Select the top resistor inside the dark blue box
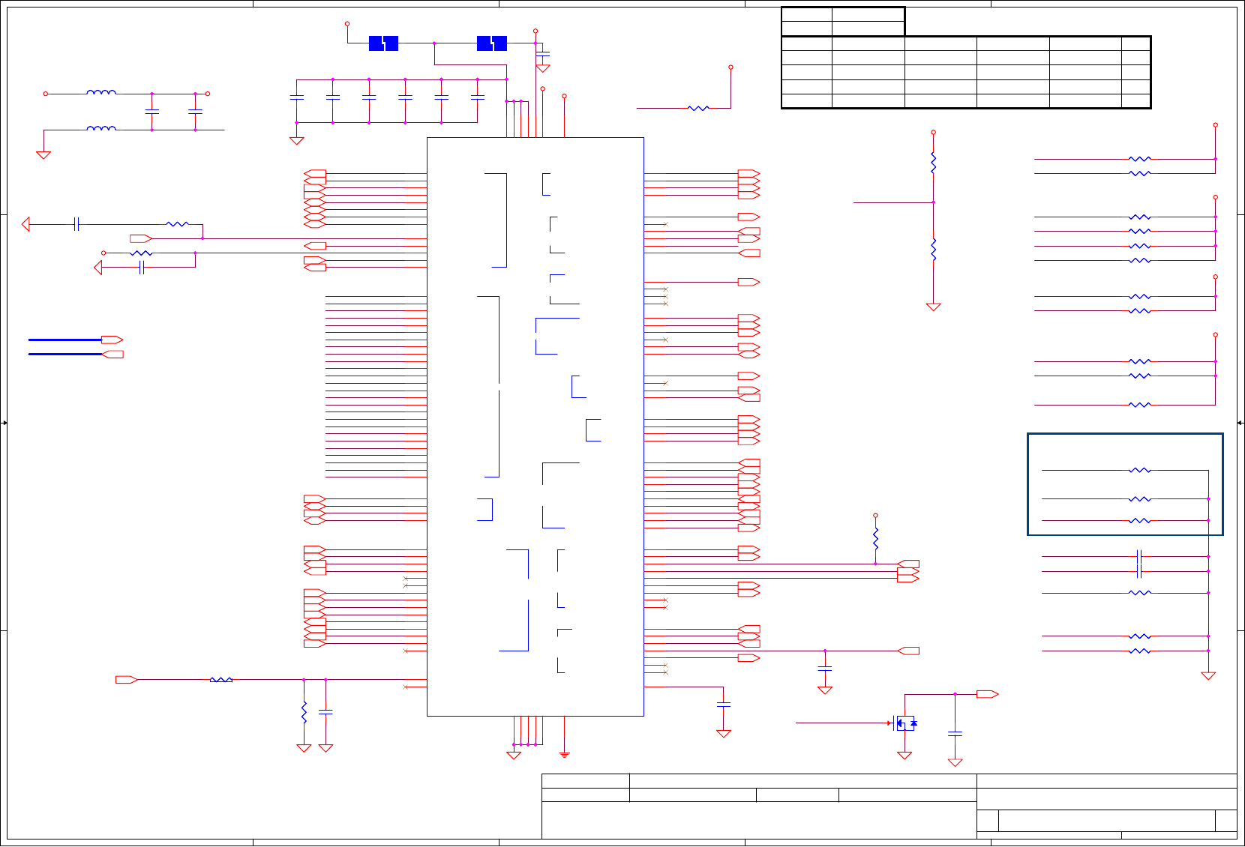 click(1139, 470)
